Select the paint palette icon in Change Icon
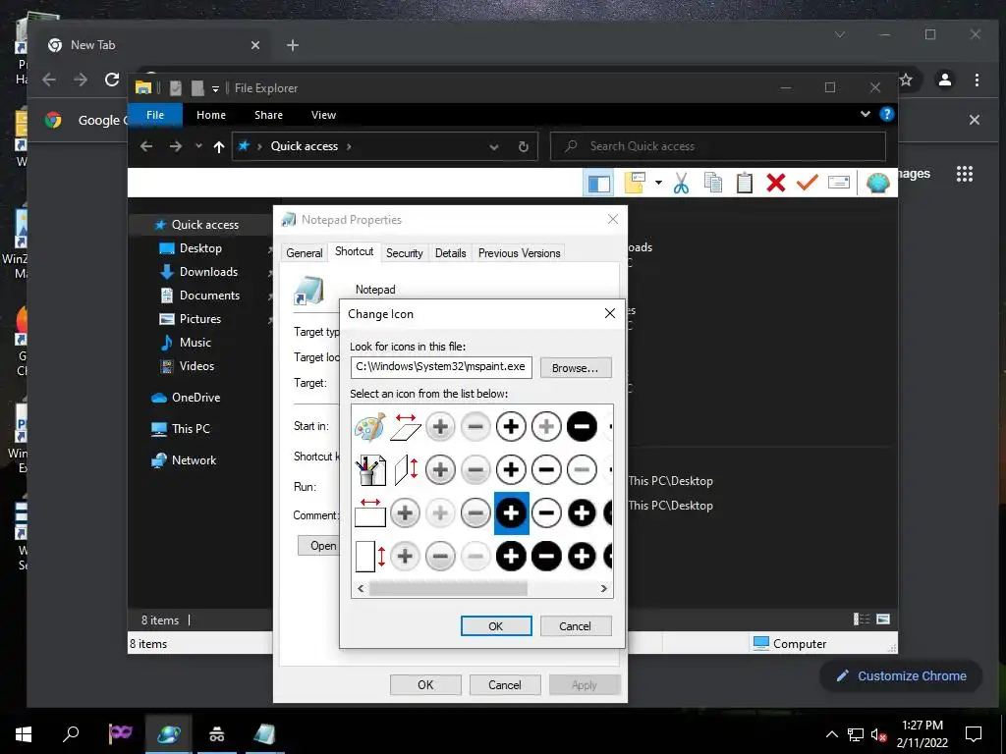Viewport: 1006px width, 754px height. point(370,427)
